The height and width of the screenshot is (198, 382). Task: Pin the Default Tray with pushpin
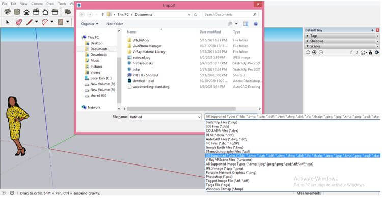pyautogui.click(x=372, y=30)
